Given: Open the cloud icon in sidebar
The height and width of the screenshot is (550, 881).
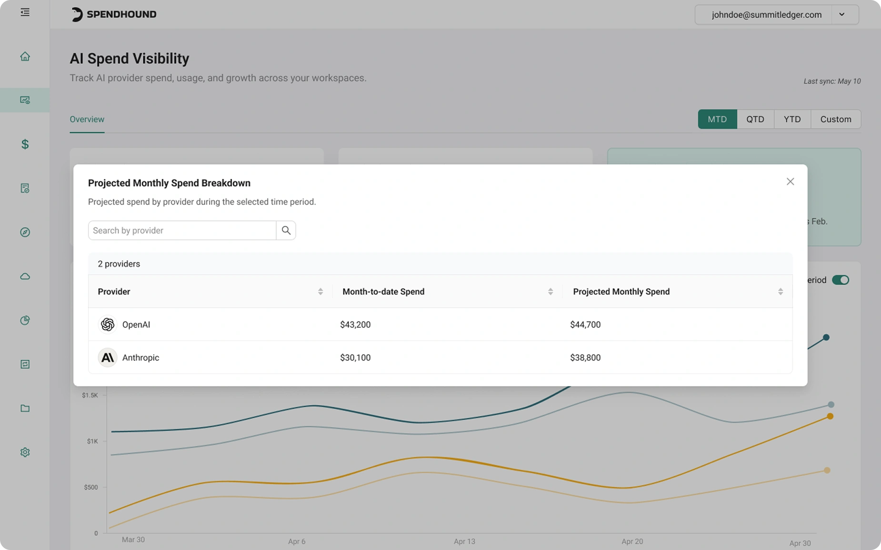Looking at the screenshot, I should (x=25, y=276).
